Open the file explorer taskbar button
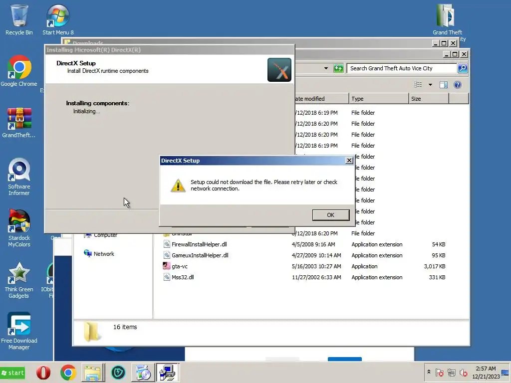This screenshot has height=383, width=511. [x=93, y=373]
